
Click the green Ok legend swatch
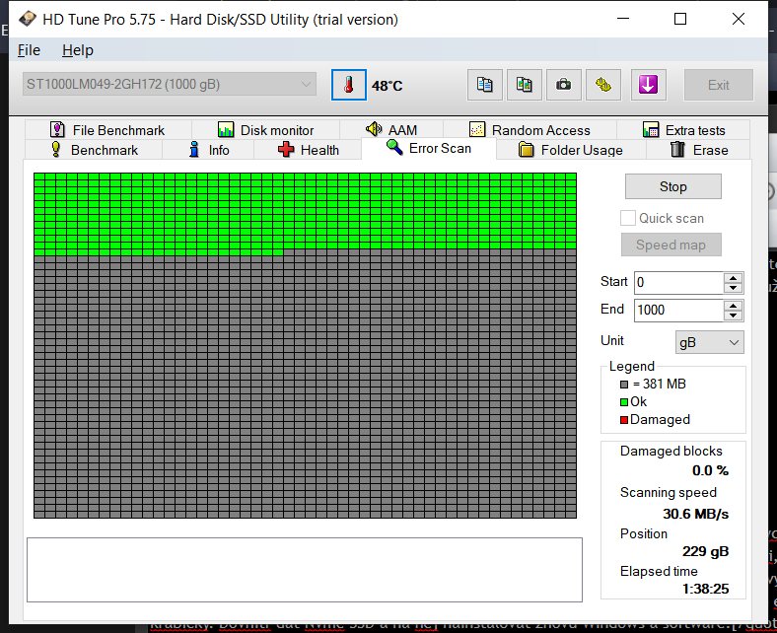(x=624, y=402)
